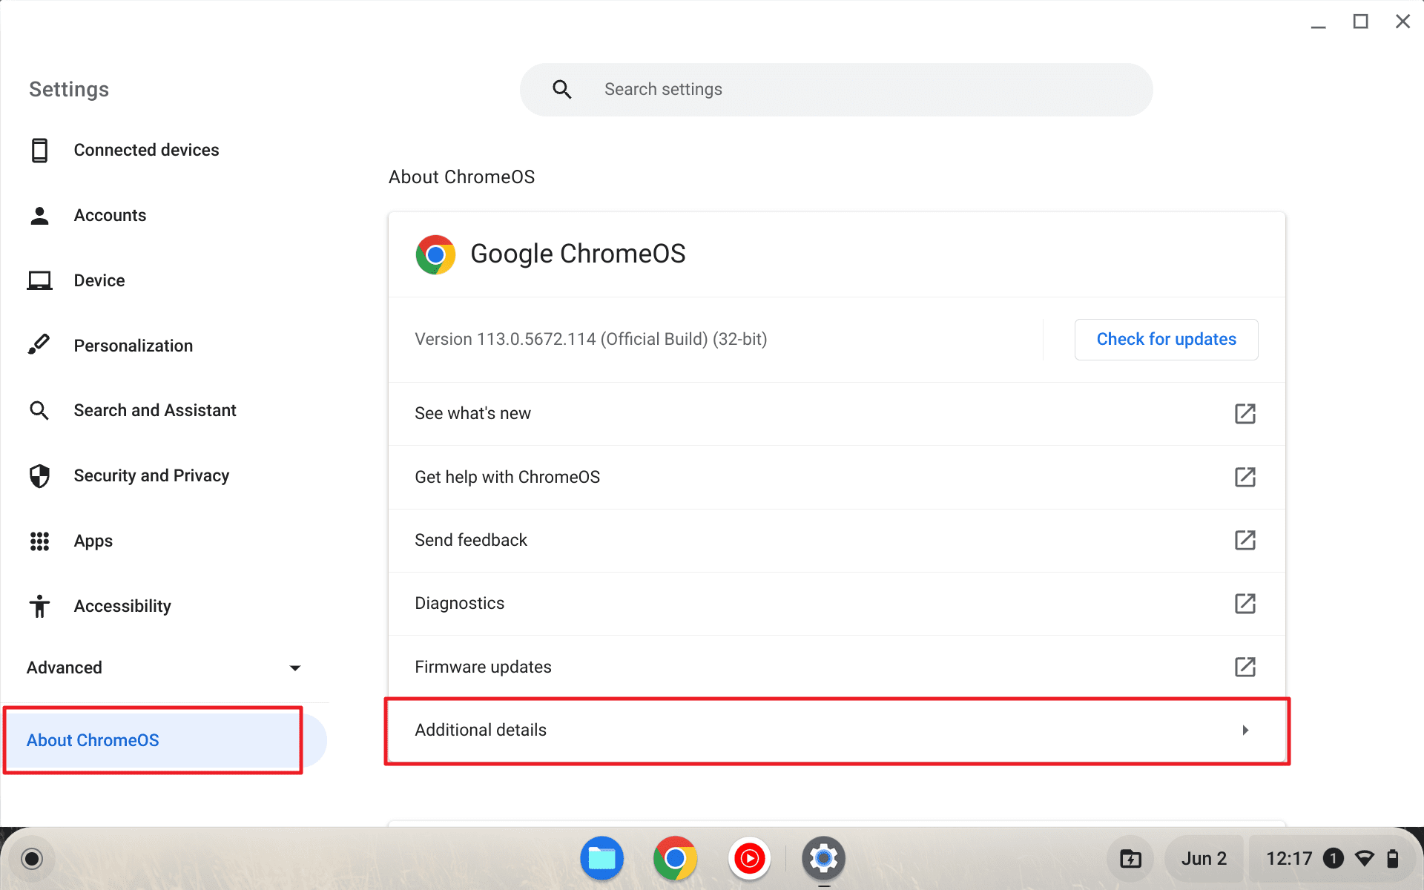
Task: Expand Additional details chevron
Action: 1245,731
